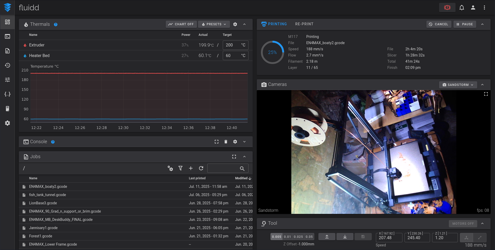Screen dimensions: 495x250
Task: Pause the current print
Action: pyautogui.click(x=465, y=24)
